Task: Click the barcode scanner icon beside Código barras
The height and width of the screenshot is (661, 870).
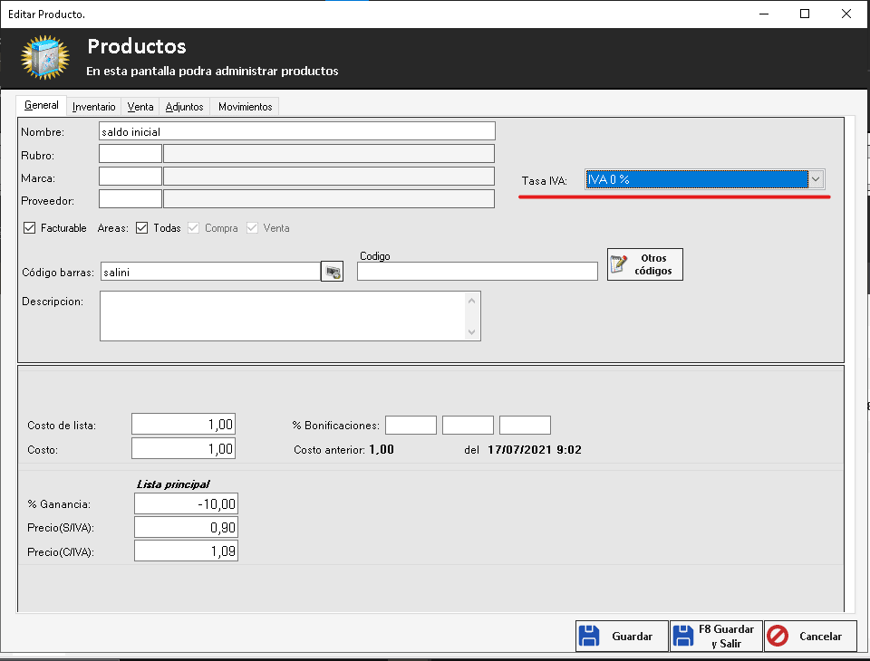Action: coord(332,272)
